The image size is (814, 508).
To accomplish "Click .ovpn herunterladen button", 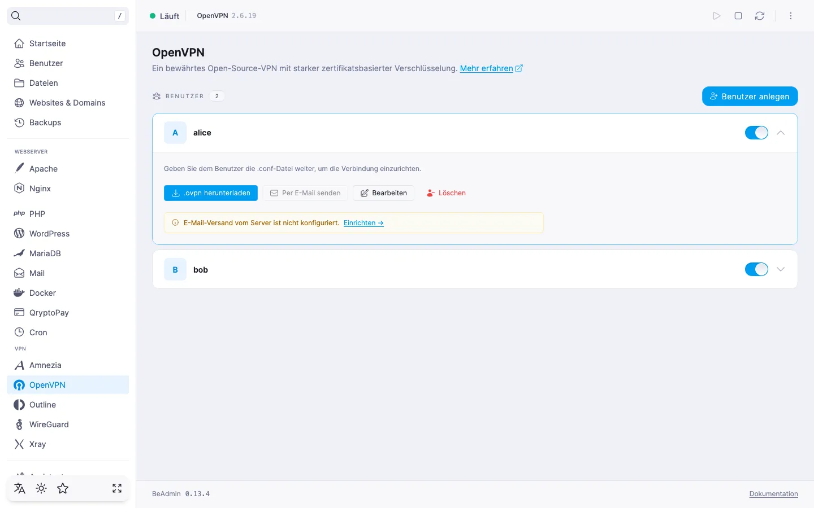I will [211, 193].
